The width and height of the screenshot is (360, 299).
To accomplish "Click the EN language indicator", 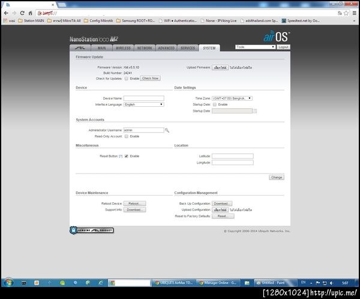I will [x=303, y=282].
